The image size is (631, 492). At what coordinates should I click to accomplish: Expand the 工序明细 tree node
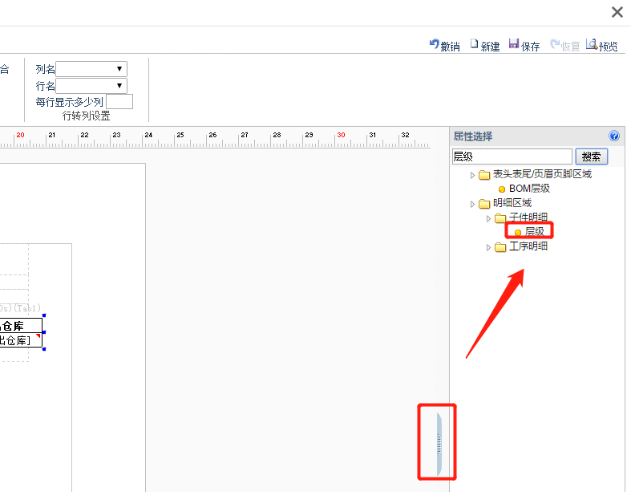click(x=488, y=247)
